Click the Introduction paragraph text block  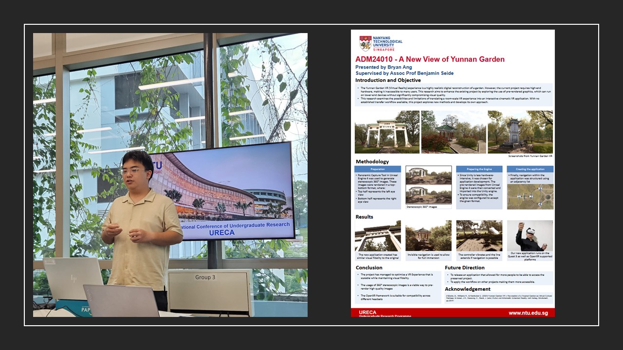click(x=454, y=95)
